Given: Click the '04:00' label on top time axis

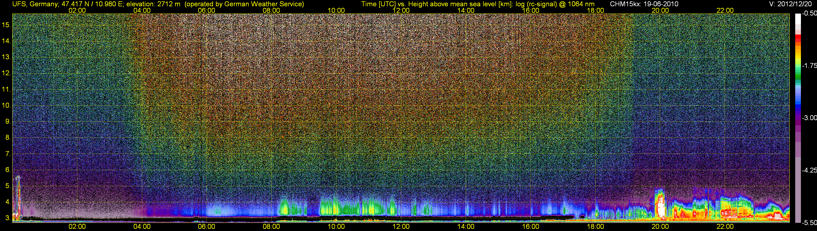Looking at the screenshot, I should coord(142,10).
